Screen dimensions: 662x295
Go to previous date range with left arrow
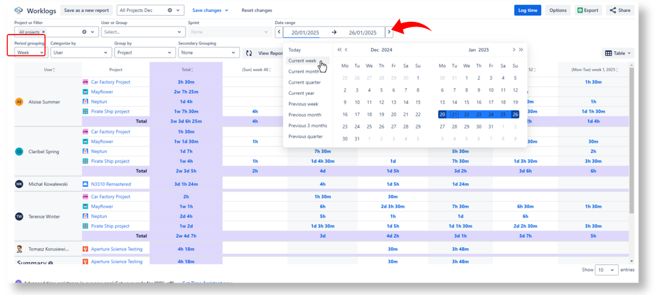278,32
